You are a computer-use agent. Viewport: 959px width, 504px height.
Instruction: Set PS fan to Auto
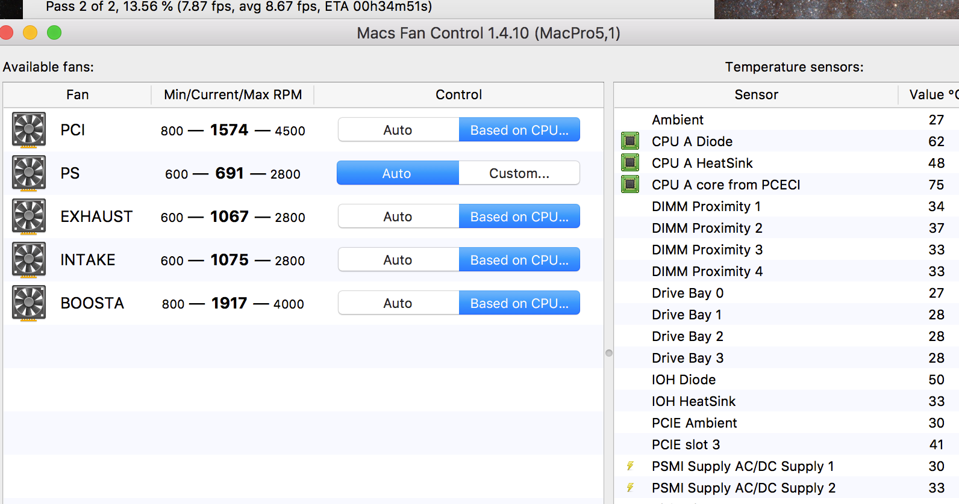coord(398,173)
